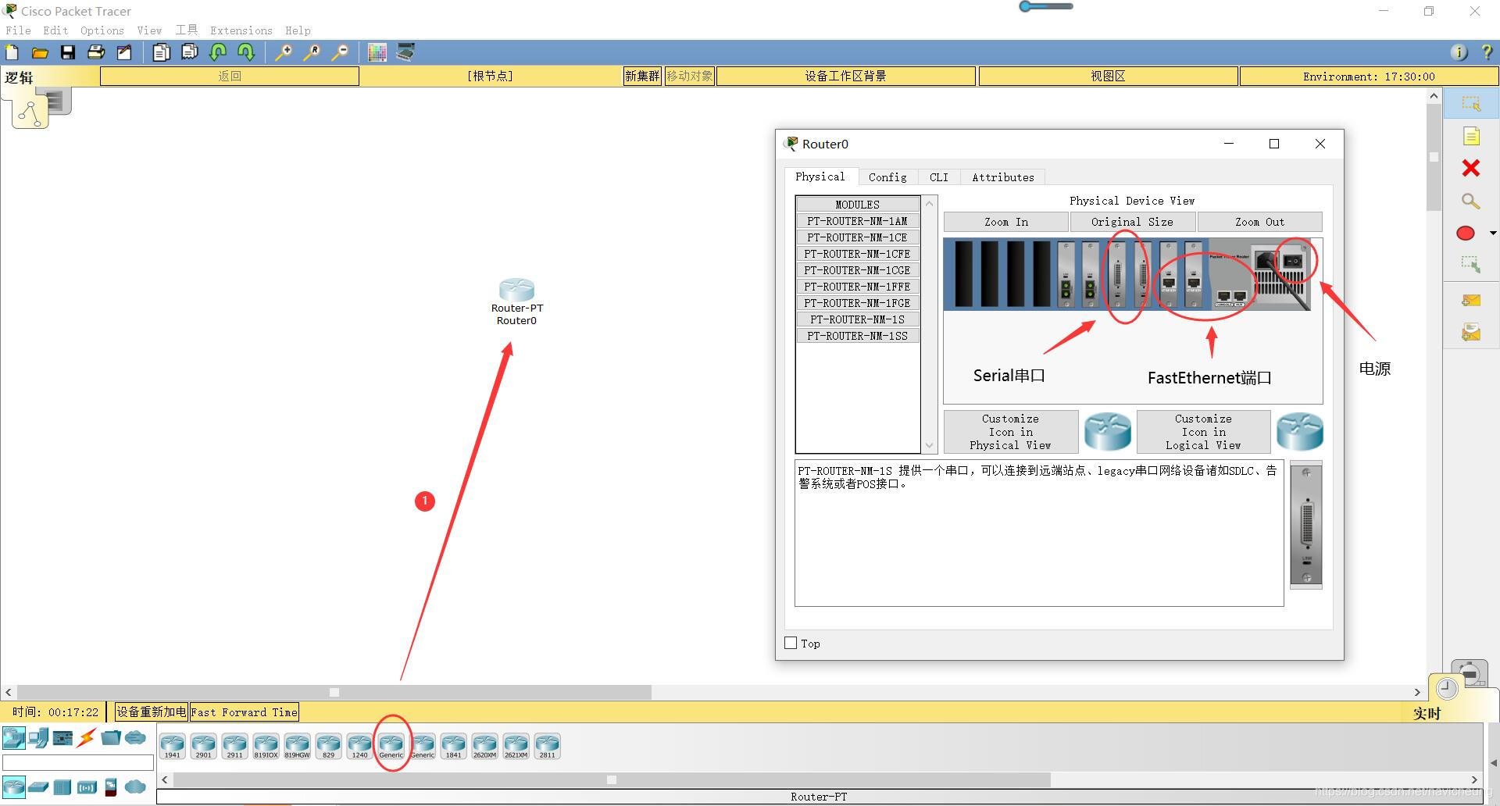The width and height of the screenshot is (1500, 806).
Task: Open the Options menu
Action: pos(102,30)
